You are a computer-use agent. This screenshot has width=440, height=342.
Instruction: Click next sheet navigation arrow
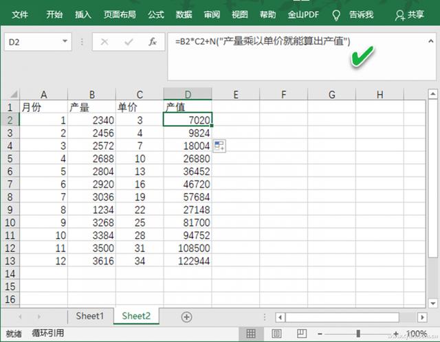pos(39,317)
